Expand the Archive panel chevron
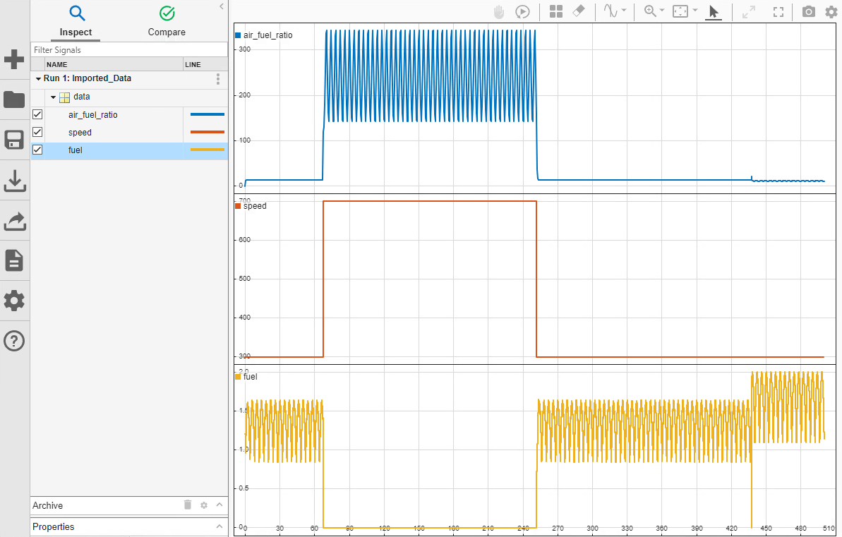 tap(219, 505)
